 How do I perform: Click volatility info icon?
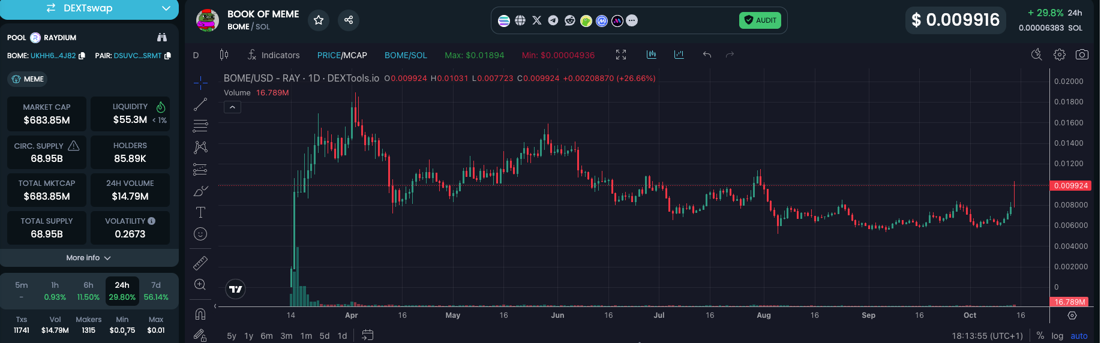click(x=152, y=221)
